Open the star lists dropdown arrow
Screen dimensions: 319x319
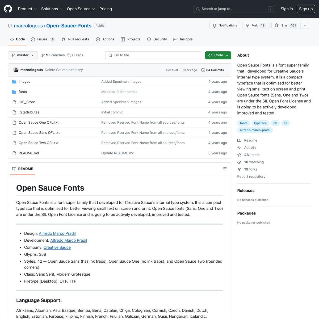(305, 26)
